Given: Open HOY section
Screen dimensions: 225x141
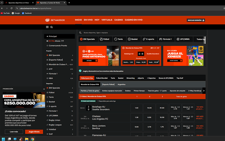Looking at the screenshot, I should pos(97,20).
